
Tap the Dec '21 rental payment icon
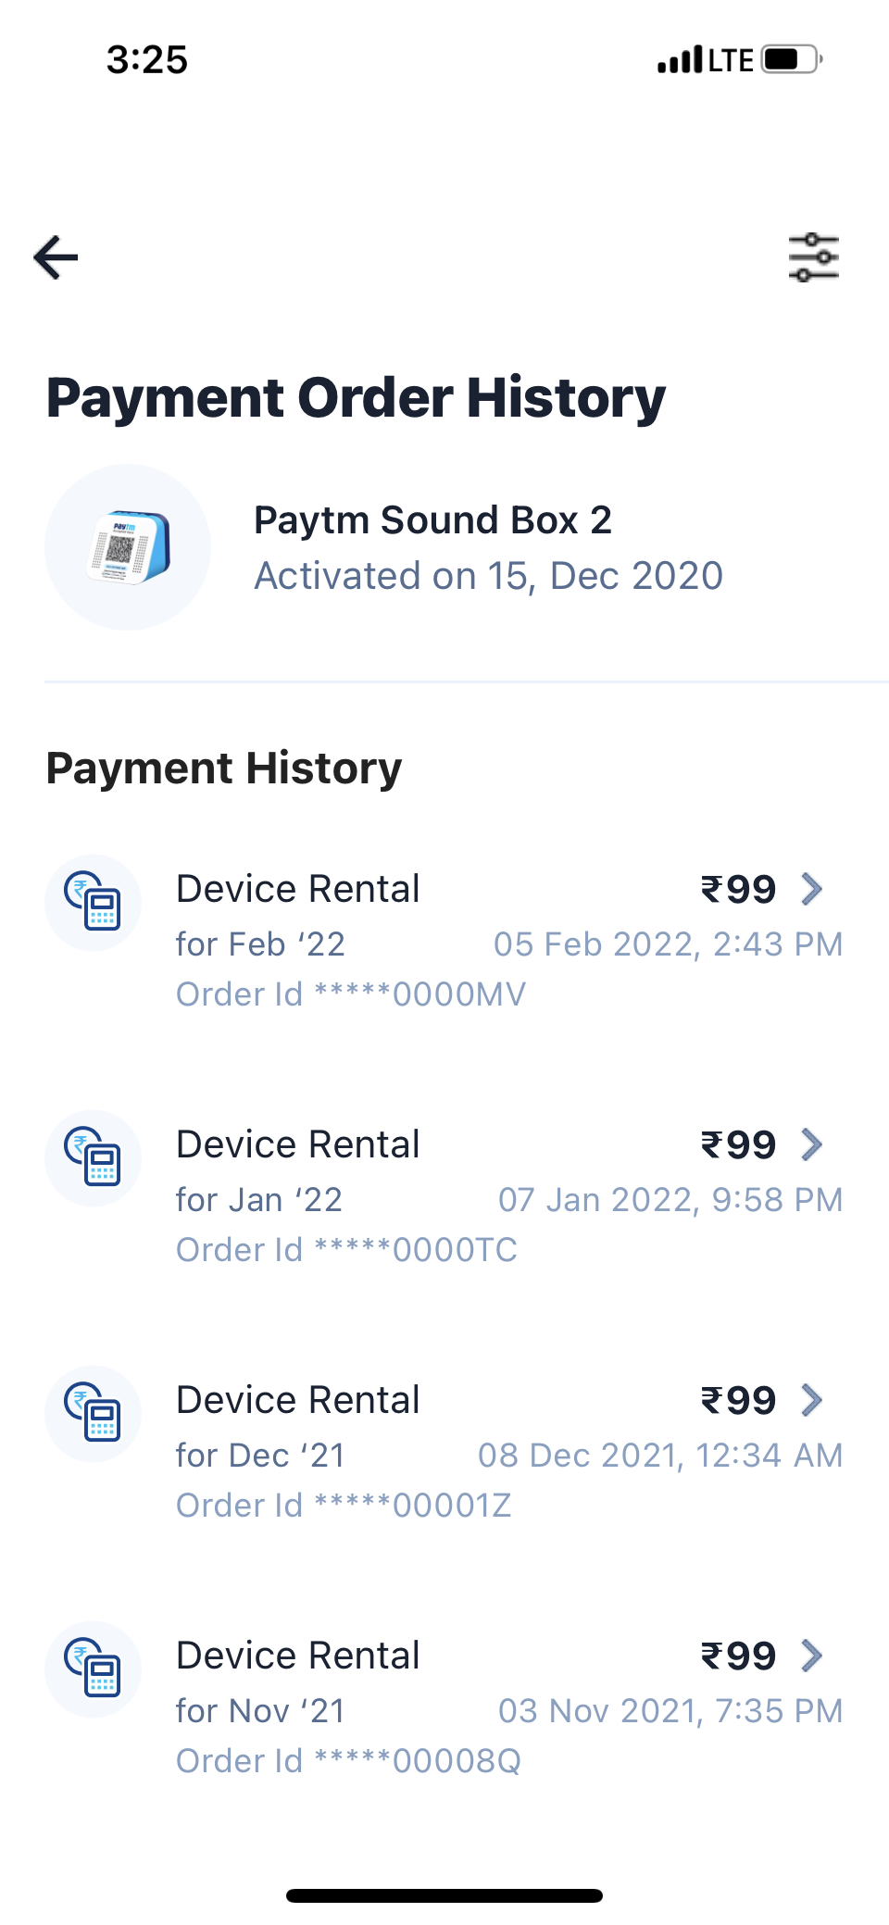coord(93,1414)
